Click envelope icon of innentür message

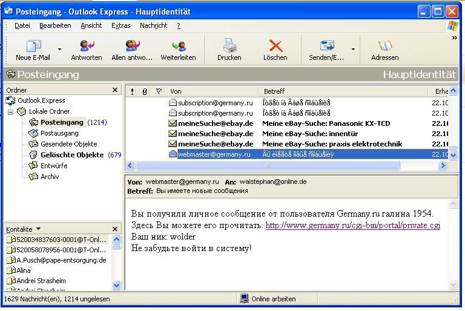point(173,133)
